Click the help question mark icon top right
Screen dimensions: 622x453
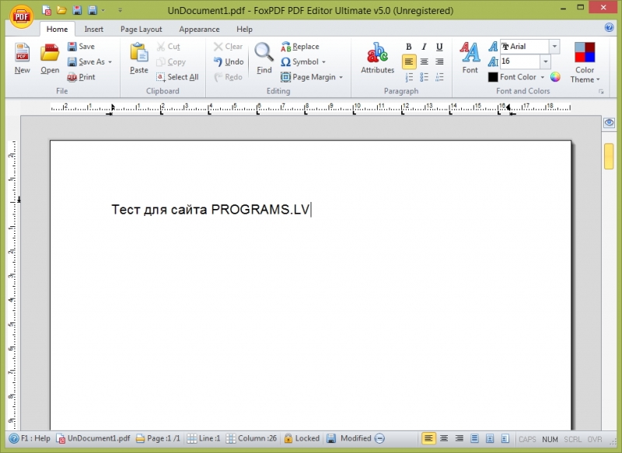click(609, 27)
